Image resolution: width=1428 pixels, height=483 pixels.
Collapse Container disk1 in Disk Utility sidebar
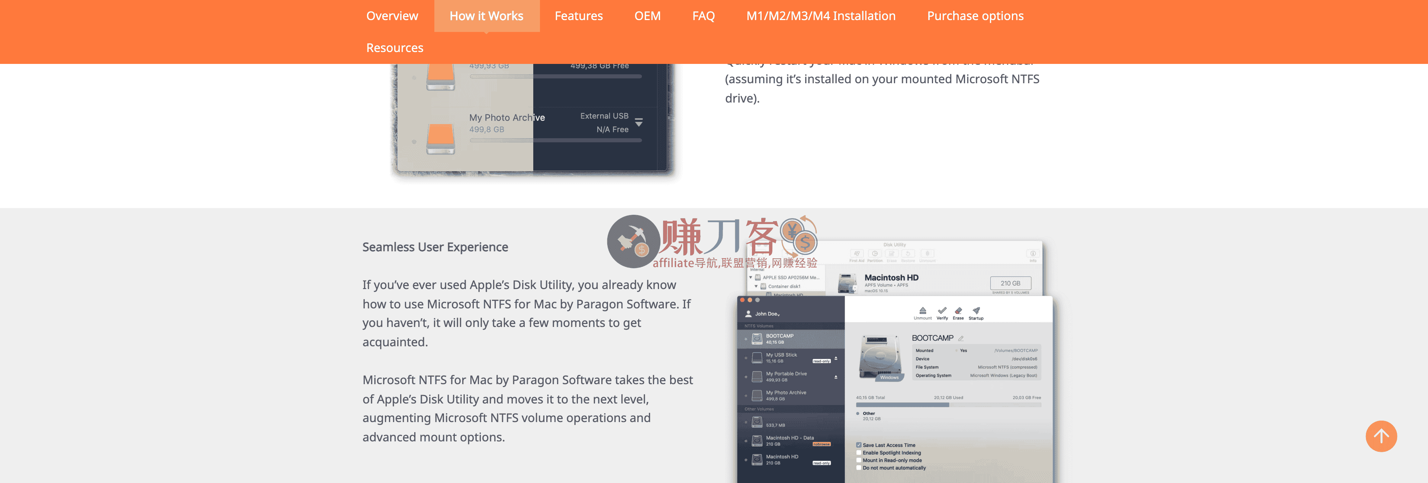pyautogui.click(x=757, y=286)
